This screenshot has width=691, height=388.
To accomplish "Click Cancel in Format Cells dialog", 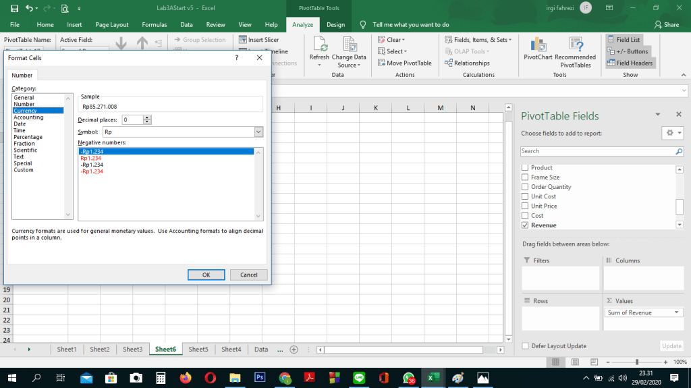I will click(248, 275).
